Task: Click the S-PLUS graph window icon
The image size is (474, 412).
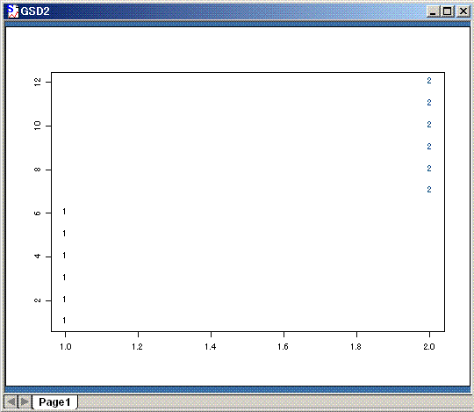Action: (x=12, y=11)
